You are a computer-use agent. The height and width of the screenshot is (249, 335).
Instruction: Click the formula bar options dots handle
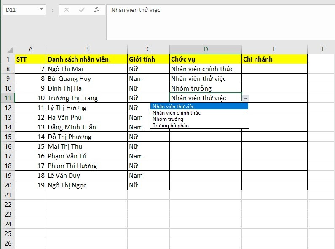(x=52, y=10)
